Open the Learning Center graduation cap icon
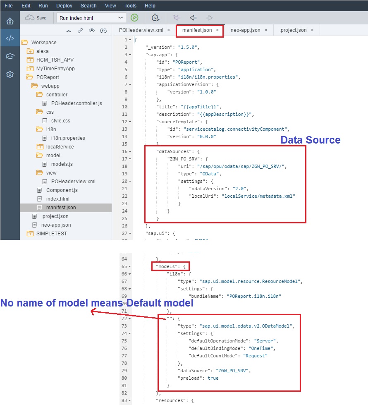Viewport: 368px width, 407px height. tap(10, 56)
